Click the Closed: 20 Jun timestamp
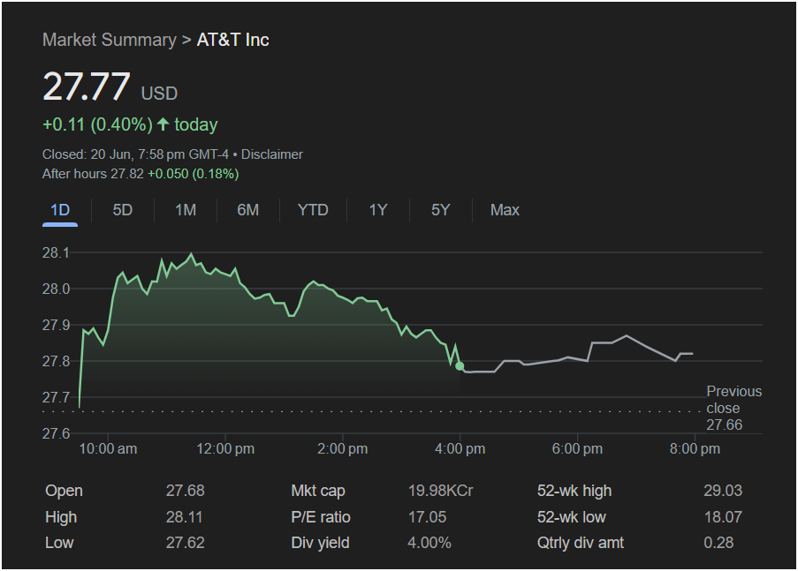 [135, 154]
